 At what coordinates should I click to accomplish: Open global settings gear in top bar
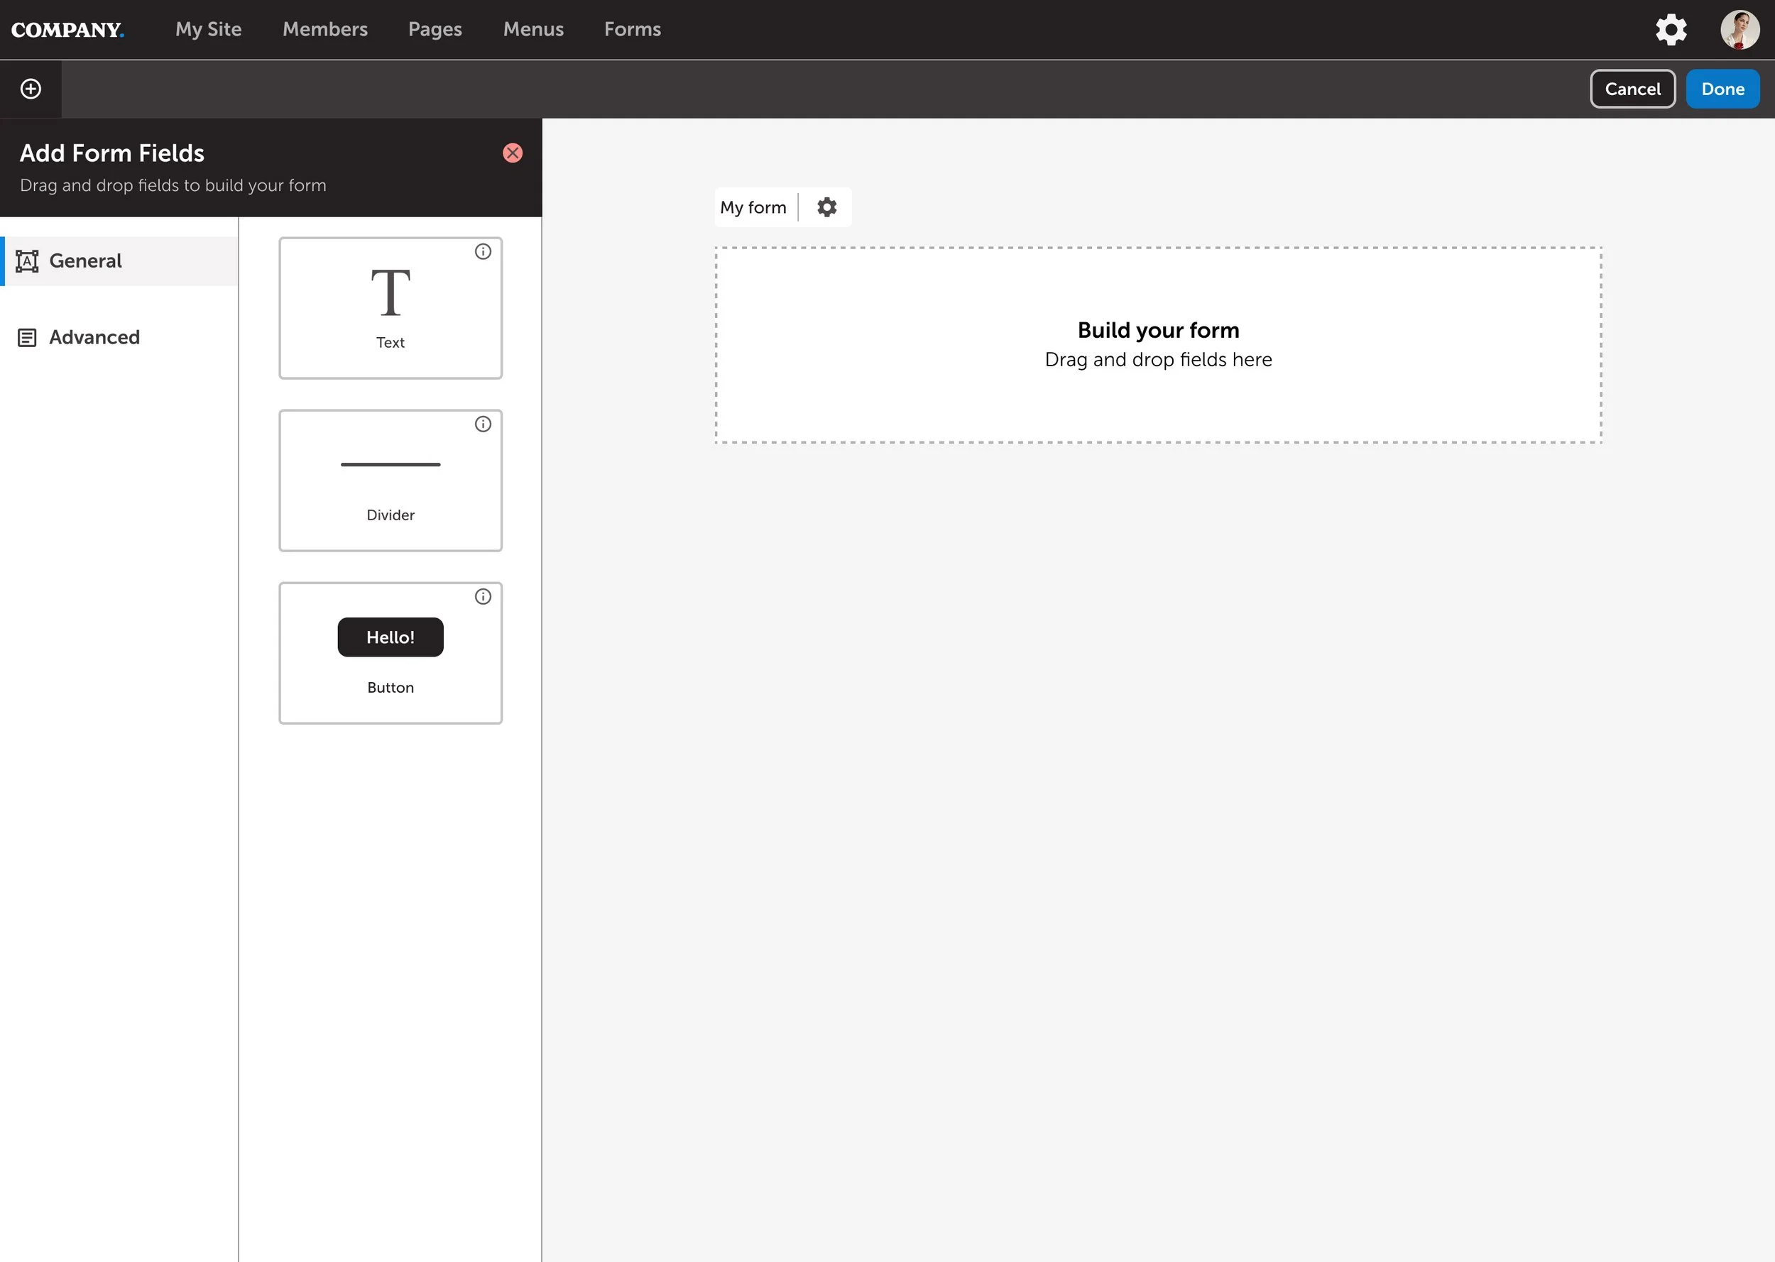point(1670,30)
